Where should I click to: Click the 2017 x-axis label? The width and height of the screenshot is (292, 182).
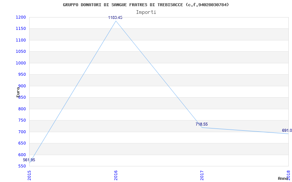click(x=202, y=175)
